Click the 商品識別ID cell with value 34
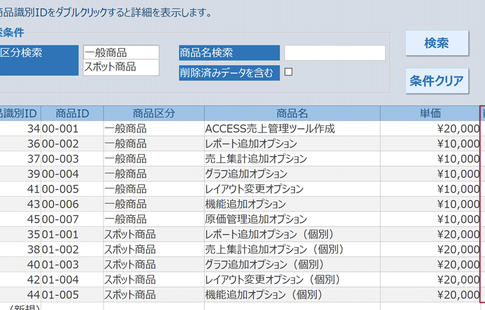Screen dimensions: 485x310 [21, 128]
